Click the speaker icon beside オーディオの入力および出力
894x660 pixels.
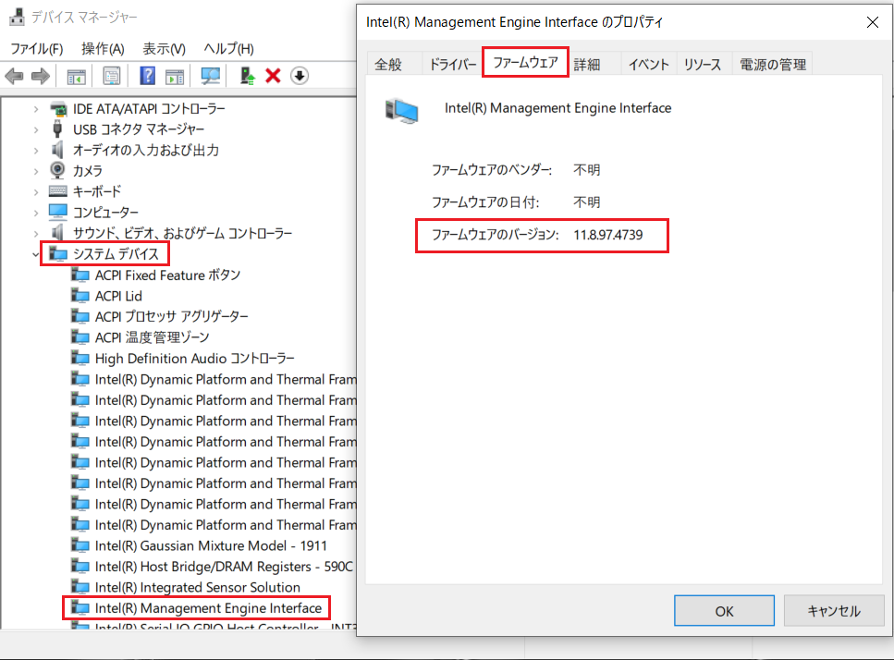pyautogui.click(x=57, y=150)
